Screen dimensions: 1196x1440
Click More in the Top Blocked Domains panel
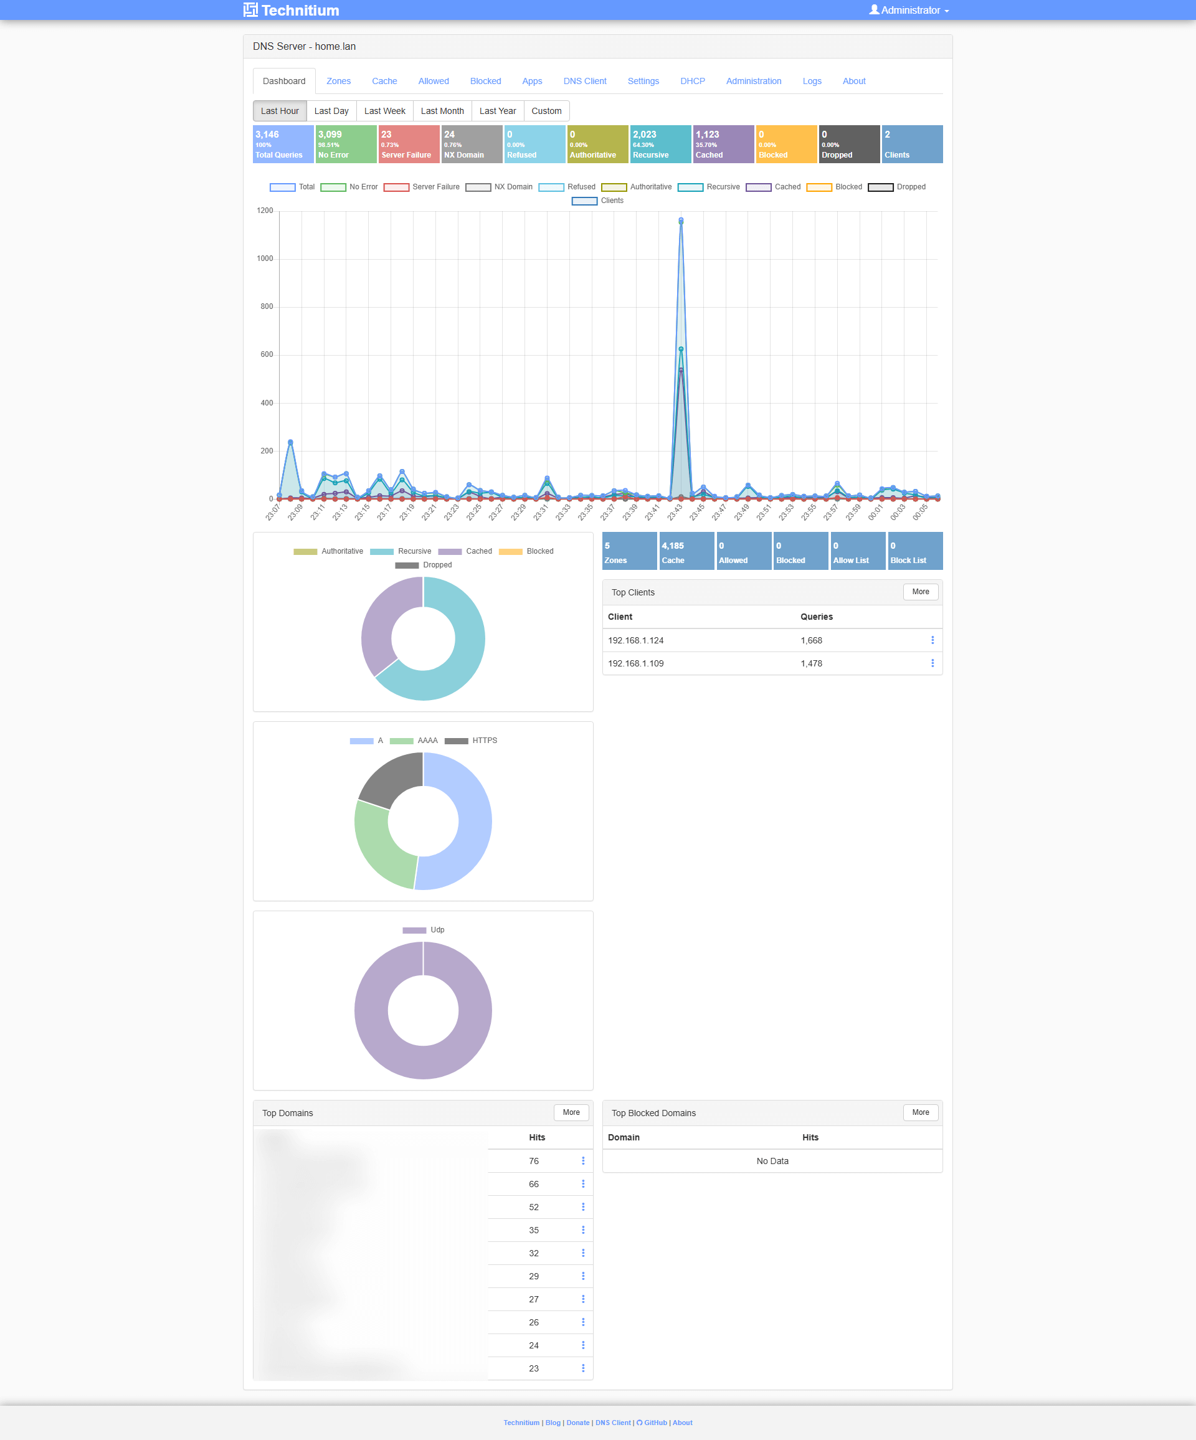(920, 1112)
